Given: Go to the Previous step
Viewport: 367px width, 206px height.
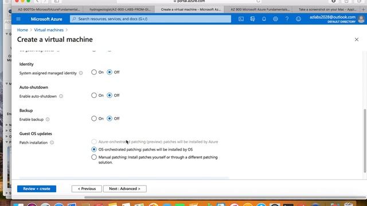Looking at the screenshot, I should point(87,189).
